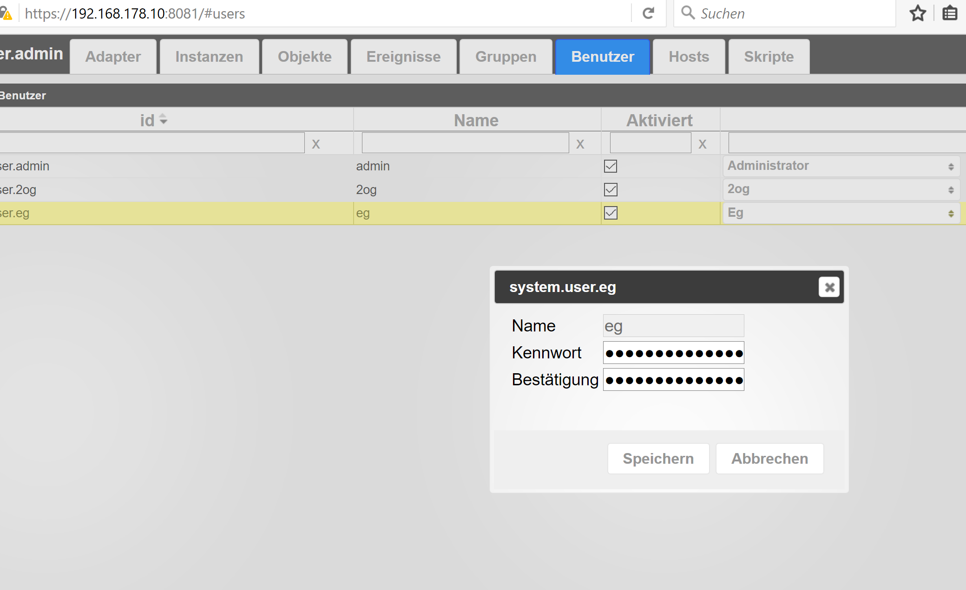The height and width of the screenshot is (590, 966).
Task: Open the Eg group dropdown
Action: point(841,213)
